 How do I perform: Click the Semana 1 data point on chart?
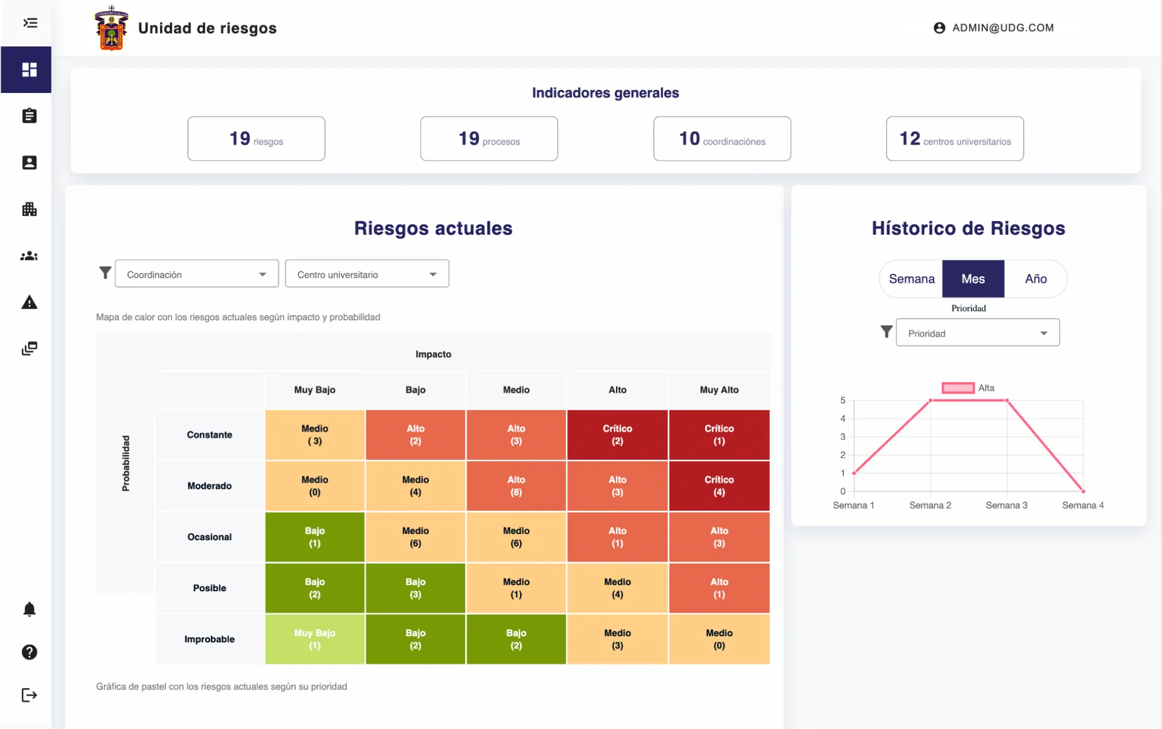pos(854,473)
